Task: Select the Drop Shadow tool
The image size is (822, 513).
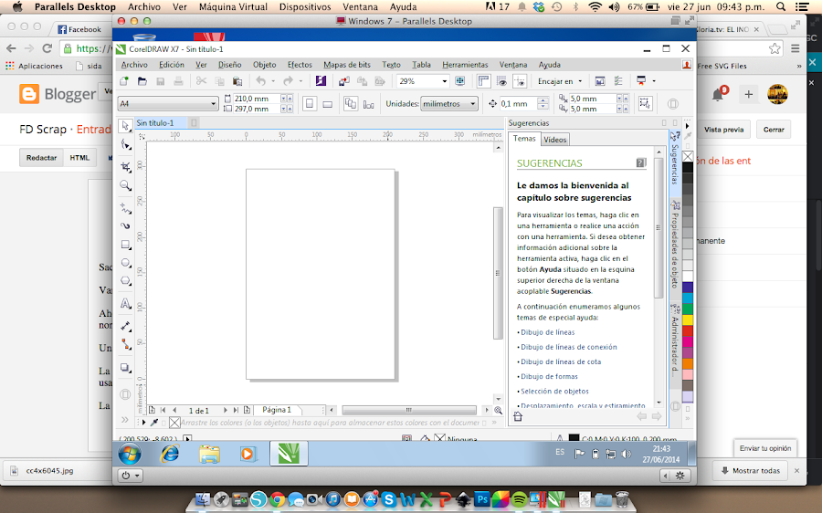Action: pos(125,367)
